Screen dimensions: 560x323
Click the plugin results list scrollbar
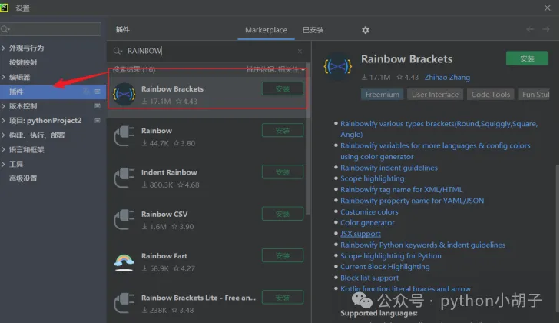point(308,139)
